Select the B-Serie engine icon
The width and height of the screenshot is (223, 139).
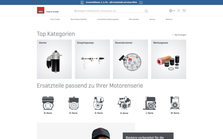(48, 103)
